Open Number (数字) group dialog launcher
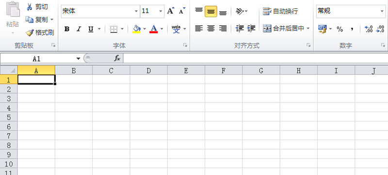Image resolution: width=388 pixels, height=175 pixels. coord(383,45)
